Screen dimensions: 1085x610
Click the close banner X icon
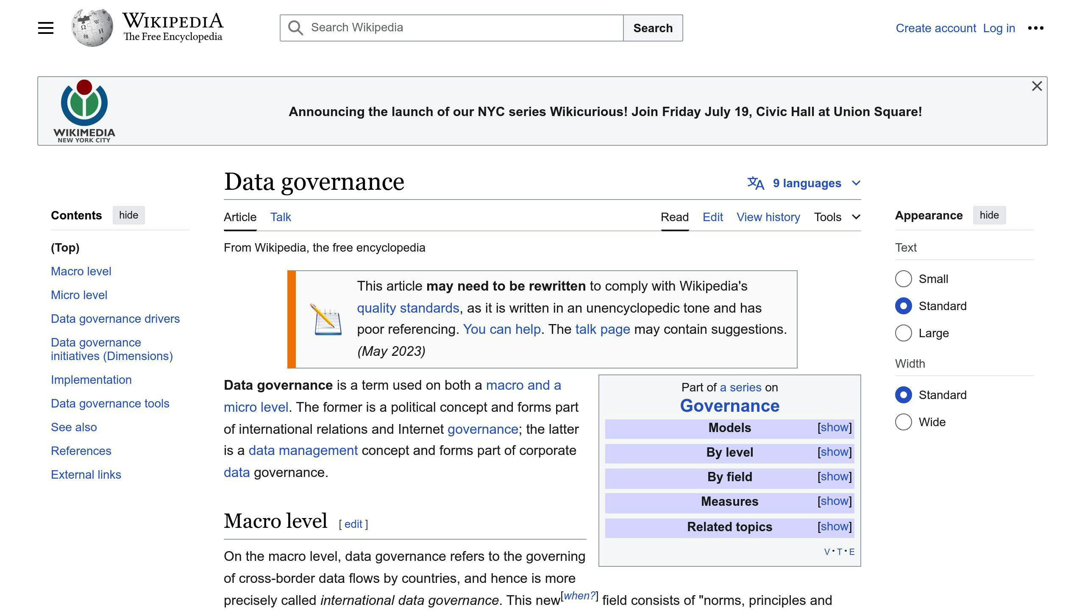(x=1037, y=86)
